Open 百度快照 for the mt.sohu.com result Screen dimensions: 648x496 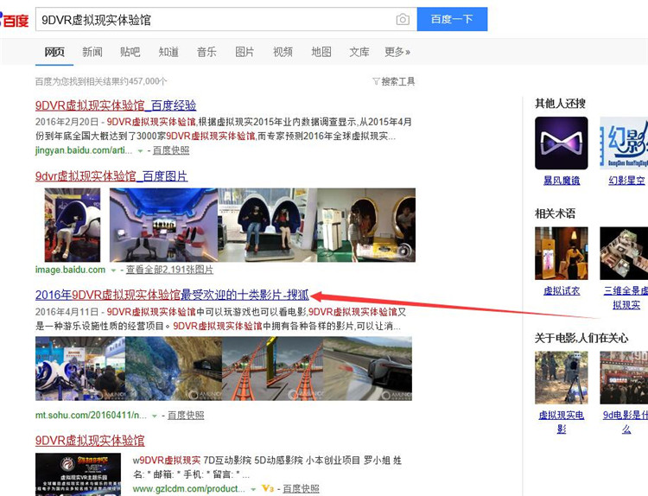pyautogui.click(x=186, y=416)
